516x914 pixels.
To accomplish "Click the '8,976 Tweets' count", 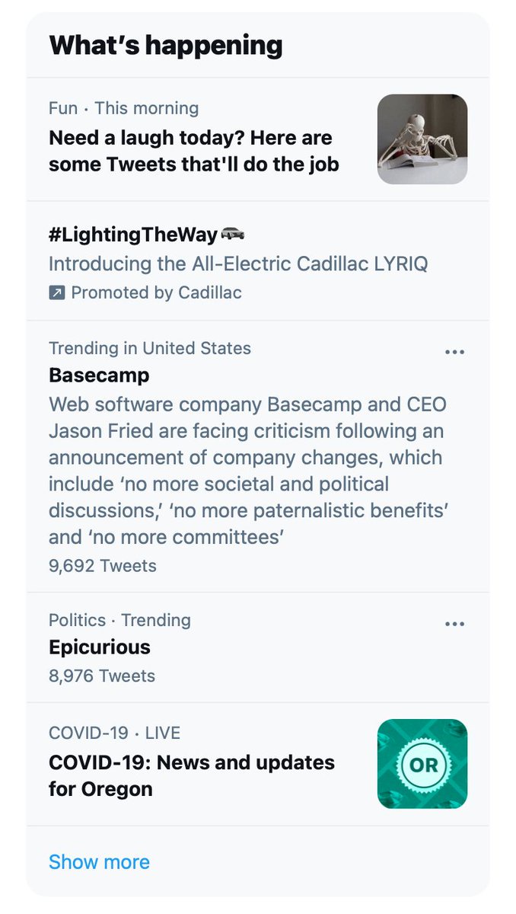I will [x=102, y=676].
